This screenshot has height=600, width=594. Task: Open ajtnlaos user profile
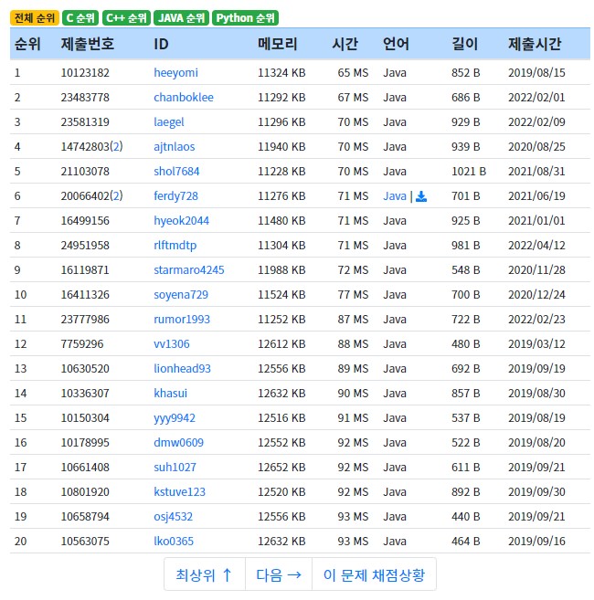175,146
